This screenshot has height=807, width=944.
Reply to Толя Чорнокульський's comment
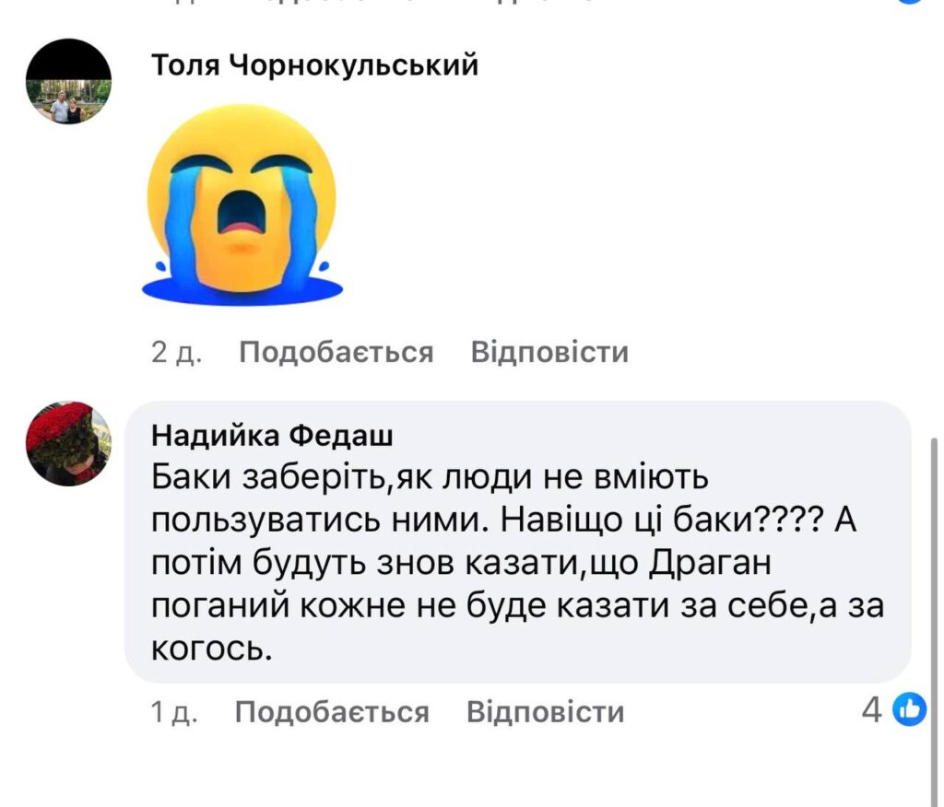549,353
